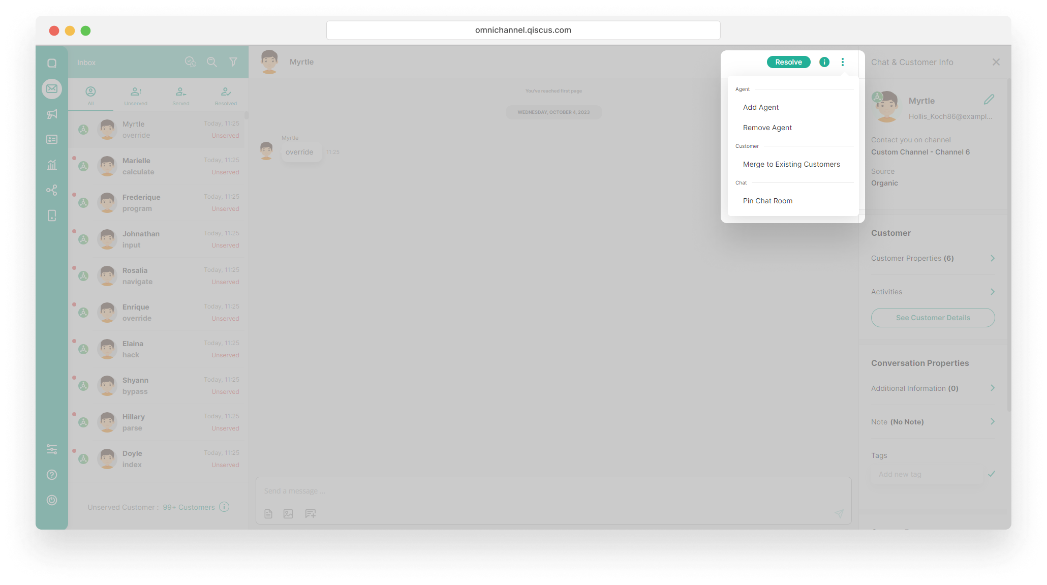Click the inbox search magnifier icon

[x=212, y=62]
